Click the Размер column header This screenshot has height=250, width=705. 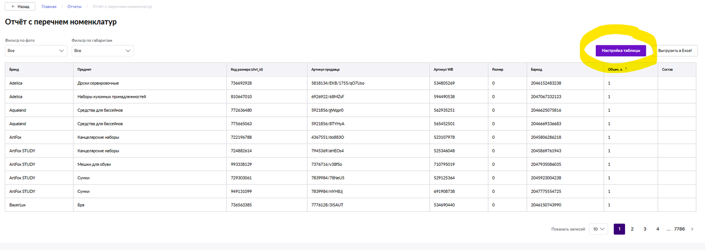(x=498, y=69)
